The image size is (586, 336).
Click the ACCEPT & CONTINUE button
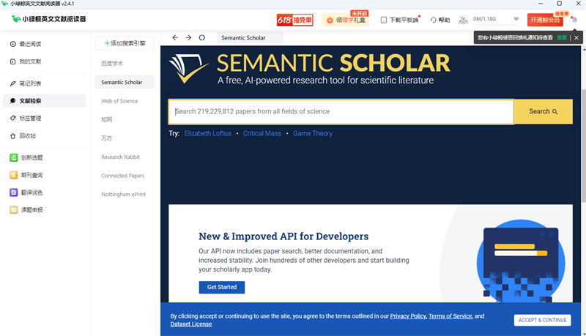tap(542, 320)
